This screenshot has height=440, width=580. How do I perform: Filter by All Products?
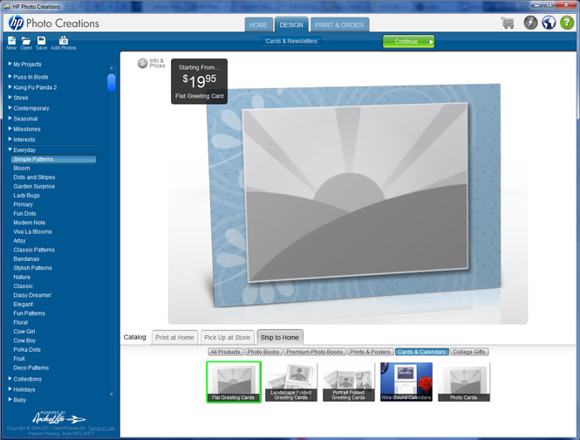point(225,352)
